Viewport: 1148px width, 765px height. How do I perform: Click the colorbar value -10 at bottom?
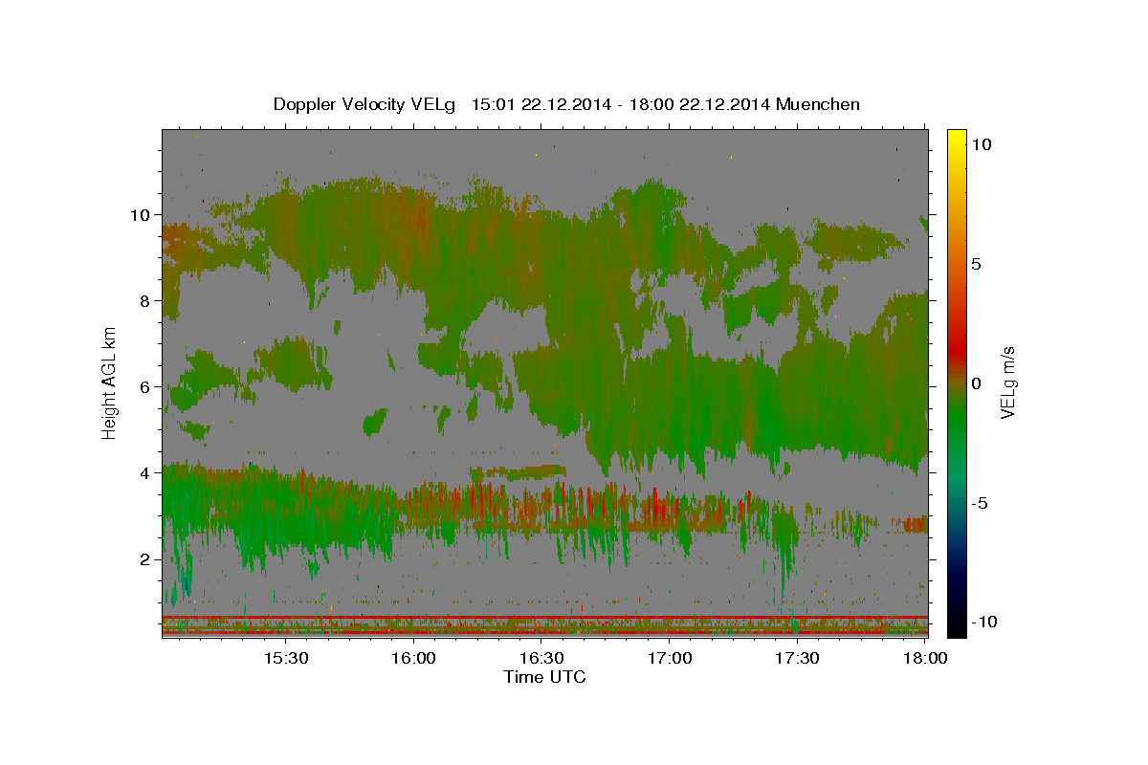pos(984,622)
